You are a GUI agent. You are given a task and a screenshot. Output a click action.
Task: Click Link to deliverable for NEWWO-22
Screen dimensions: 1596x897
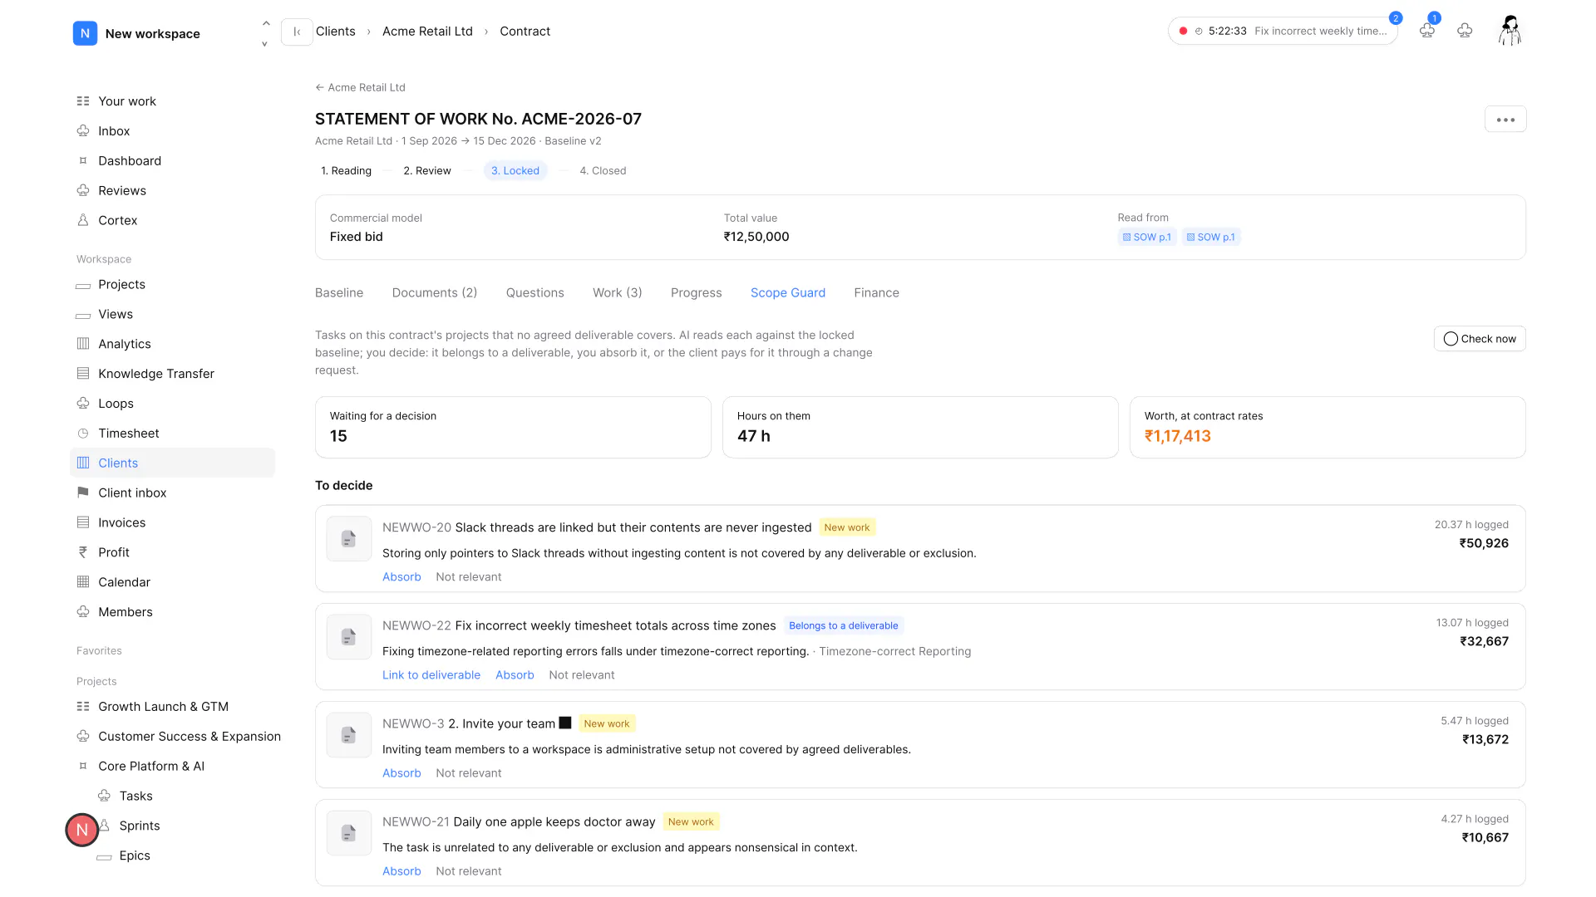(431, 675)
